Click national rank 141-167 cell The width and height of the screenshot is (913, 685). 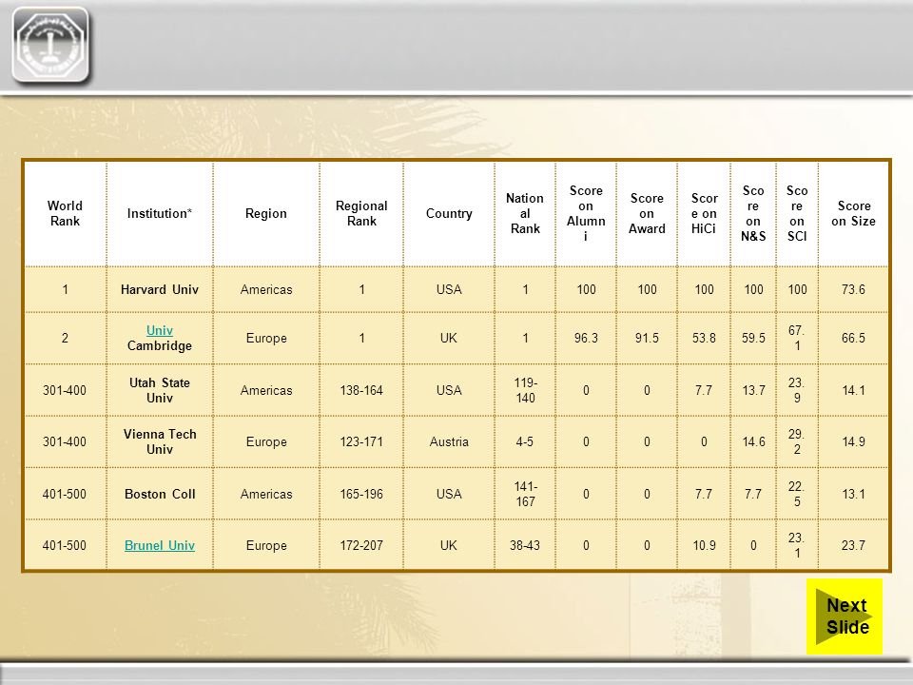tap(525, 494)
